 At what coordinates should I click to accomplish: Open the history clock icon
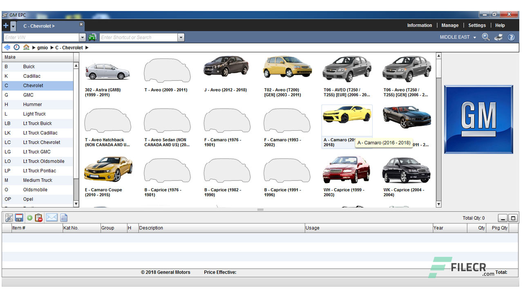point(17,47)
